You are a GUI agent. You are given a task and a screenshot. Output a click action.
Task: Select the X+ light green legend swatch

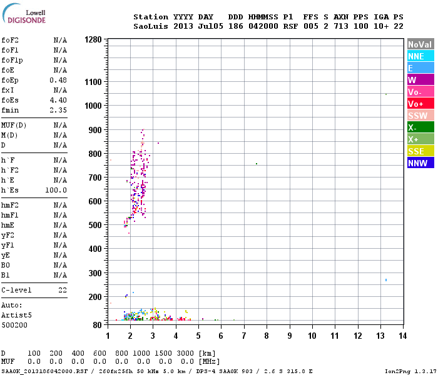(420, 139)
